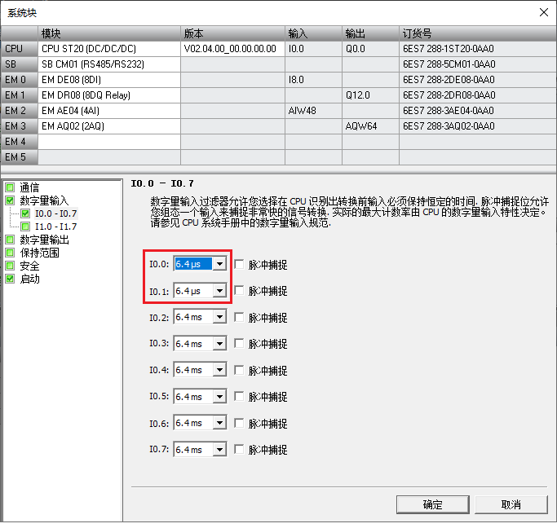The image size is (557, 528).
Task: Collapse the 数字量输入 tree branch
Action: [10, 200]
